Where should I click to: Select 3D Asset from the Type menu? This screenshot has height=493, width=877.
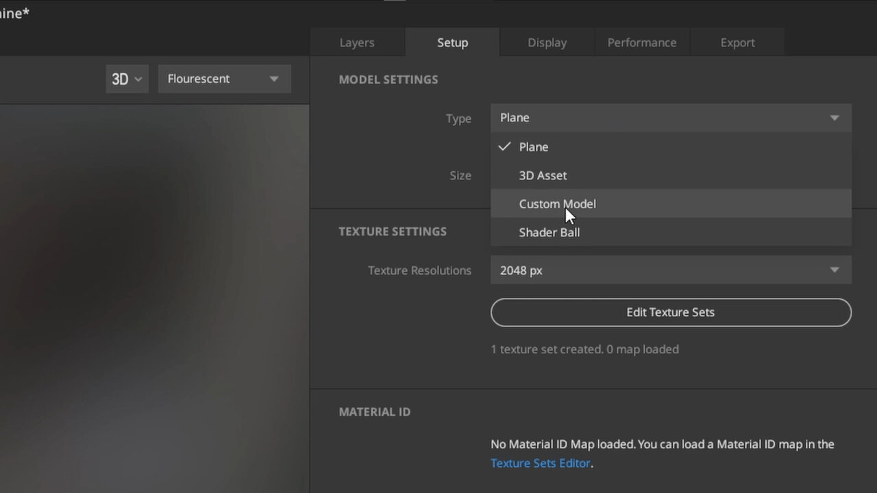[x=543, y=175]
